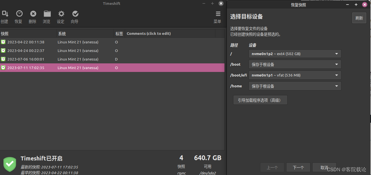Viewport: 371px width, 175px height.
Task: Click the /boot/efi path label
Action: [x=239, y=75]
